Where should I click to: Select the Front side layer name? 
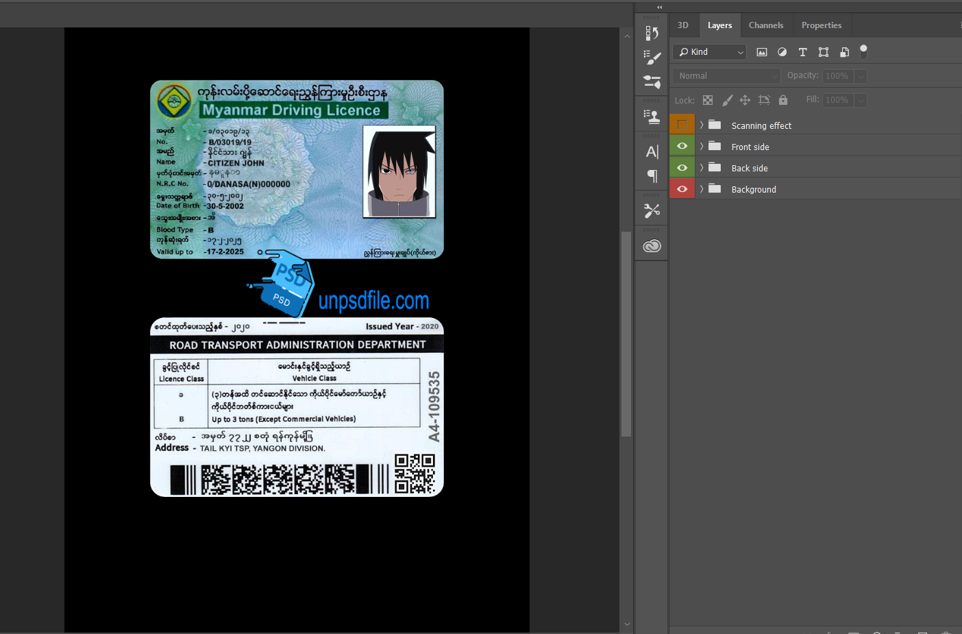[x=750, y=147]
